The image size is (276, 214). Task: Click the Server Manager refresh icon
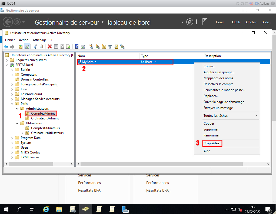(x=190, y=22)
